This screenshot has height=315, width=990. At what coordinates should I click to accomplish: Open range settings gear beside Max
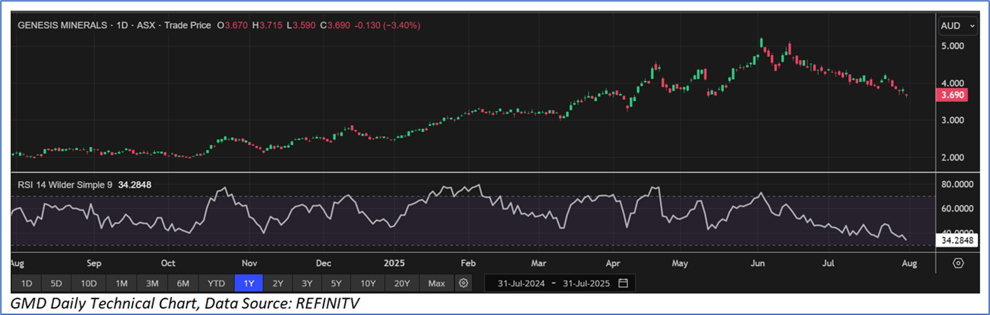coord(463,284)
